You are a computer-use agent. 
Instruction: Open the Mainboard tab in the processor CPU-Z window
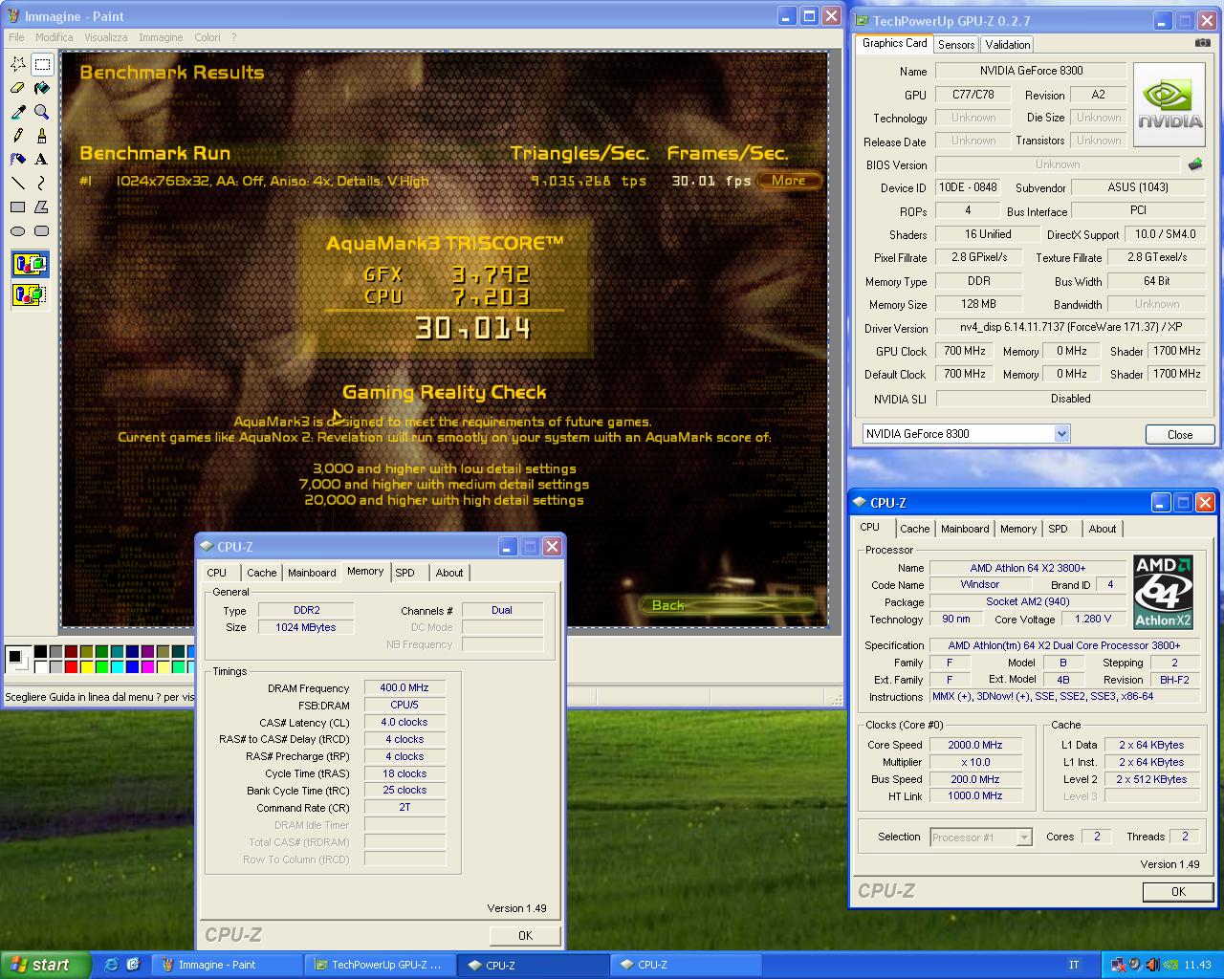tap(965, 529)
